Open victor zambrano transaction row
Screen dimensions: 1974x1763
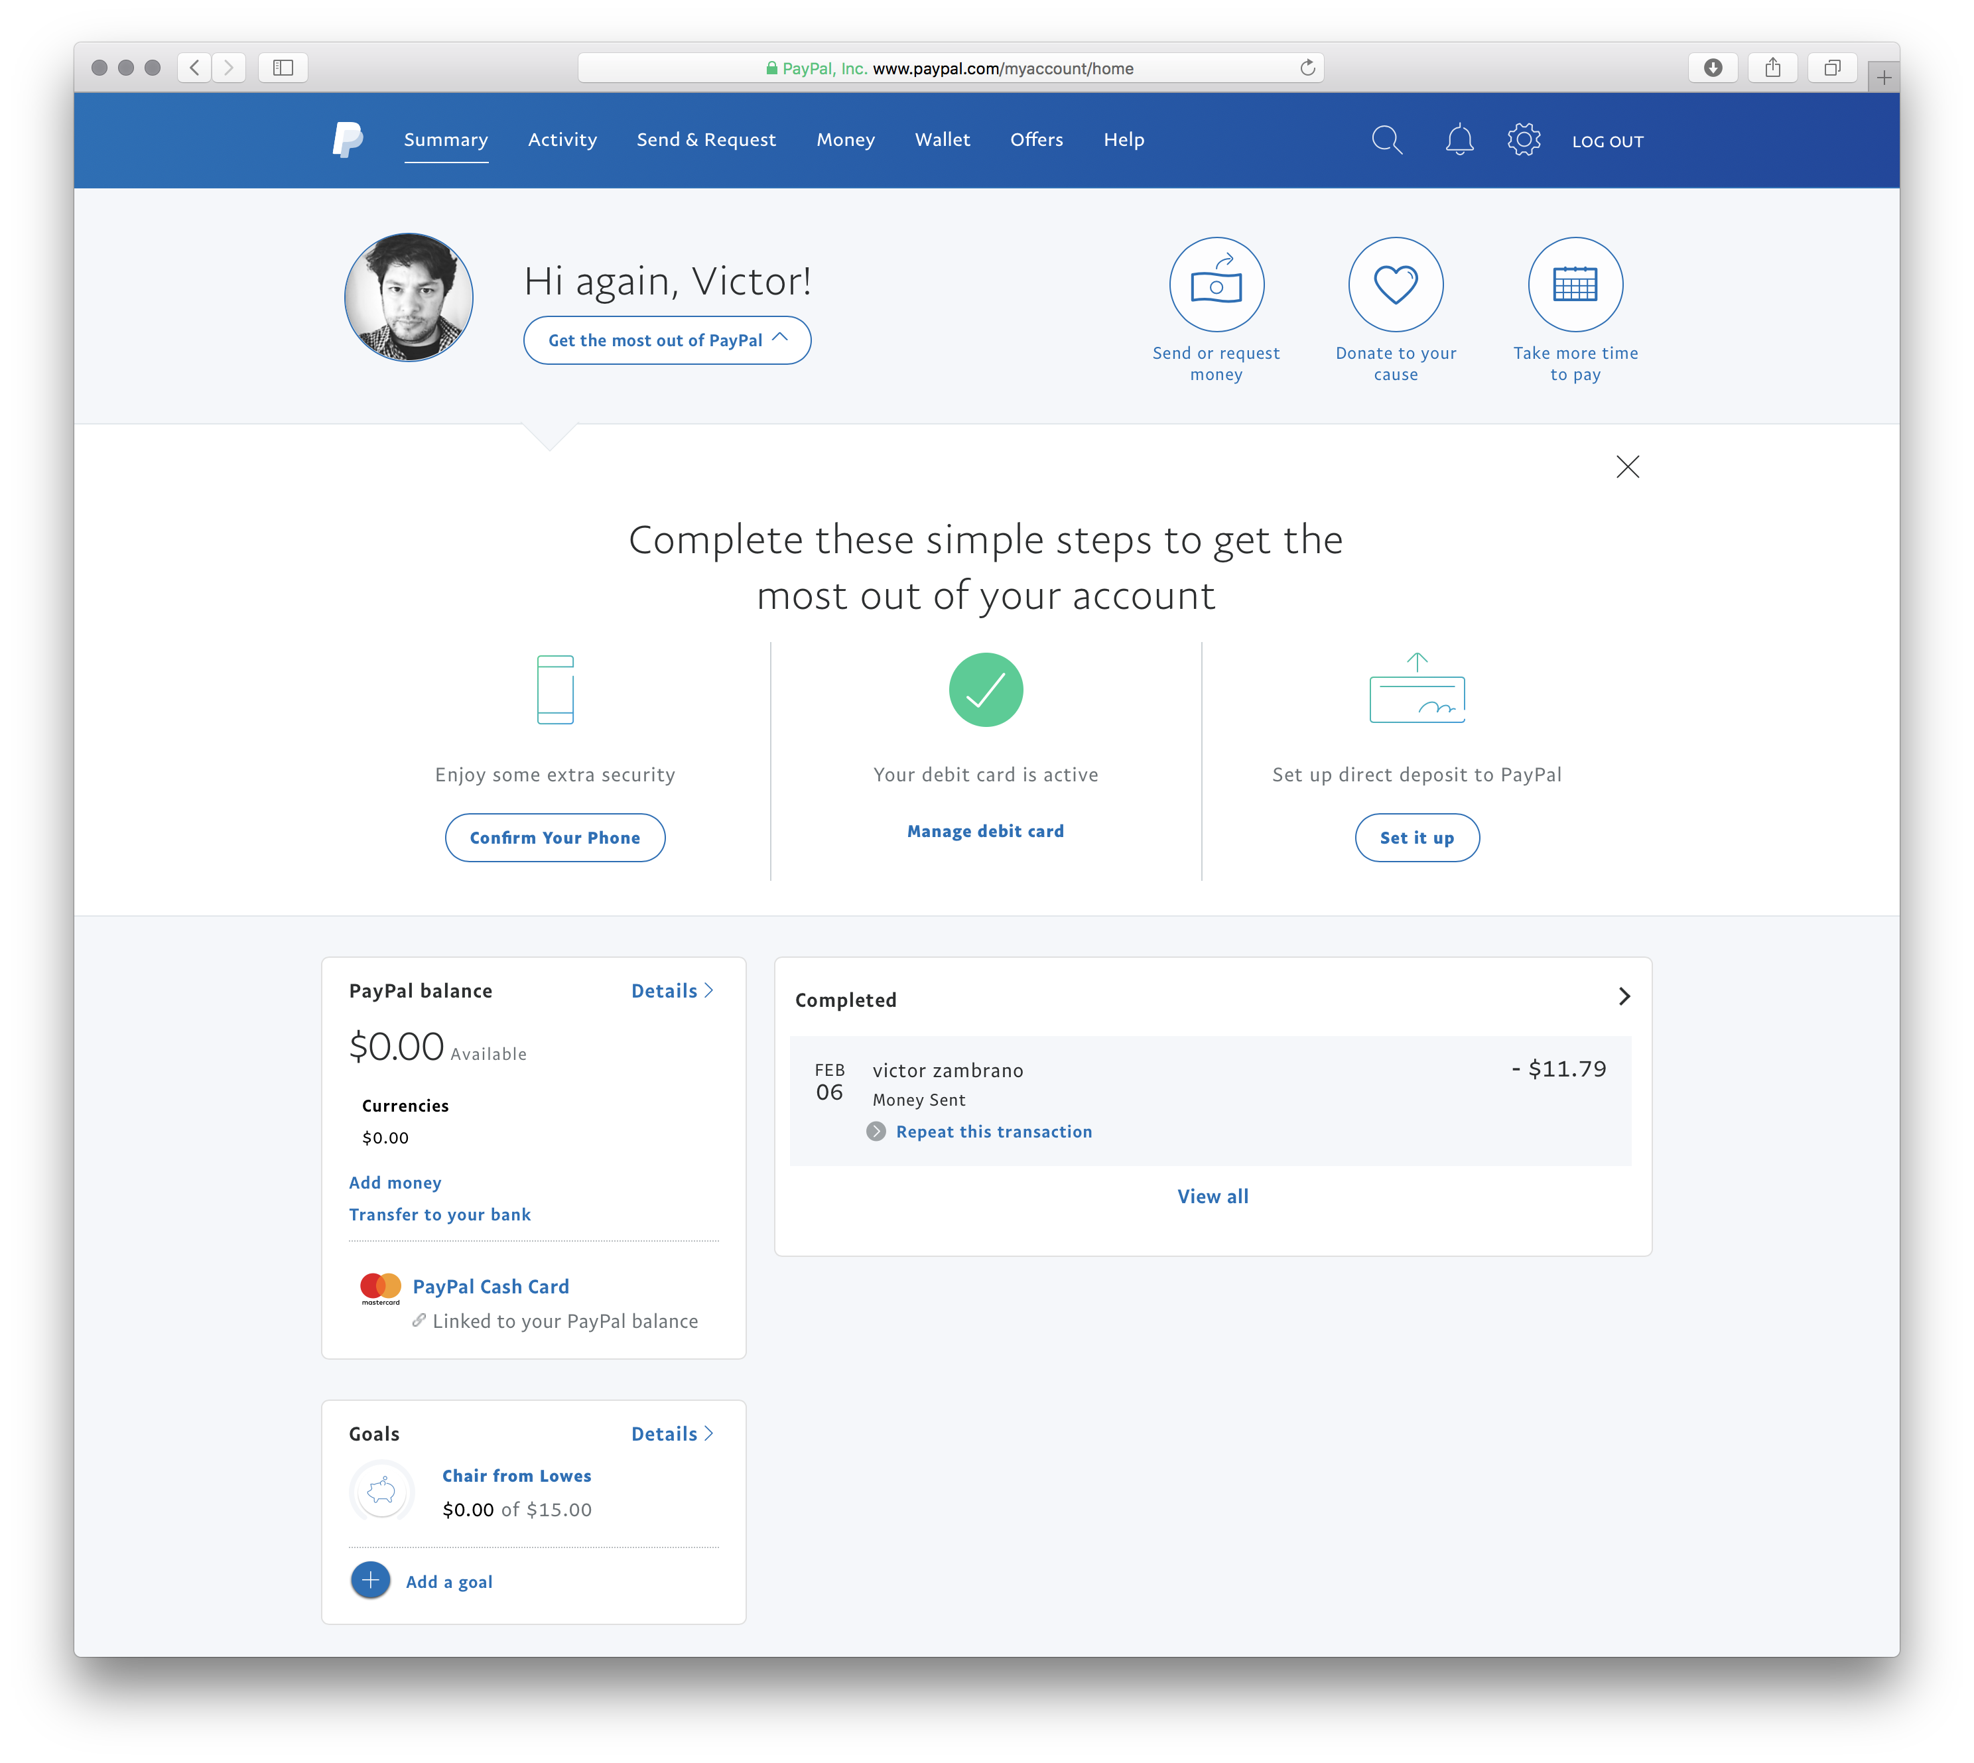1211,1100
